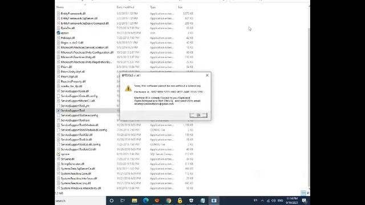365x205 pixels.
Task: Select the ServiceSupportToolCLI.dll file
Action: (x=76, y=135)
